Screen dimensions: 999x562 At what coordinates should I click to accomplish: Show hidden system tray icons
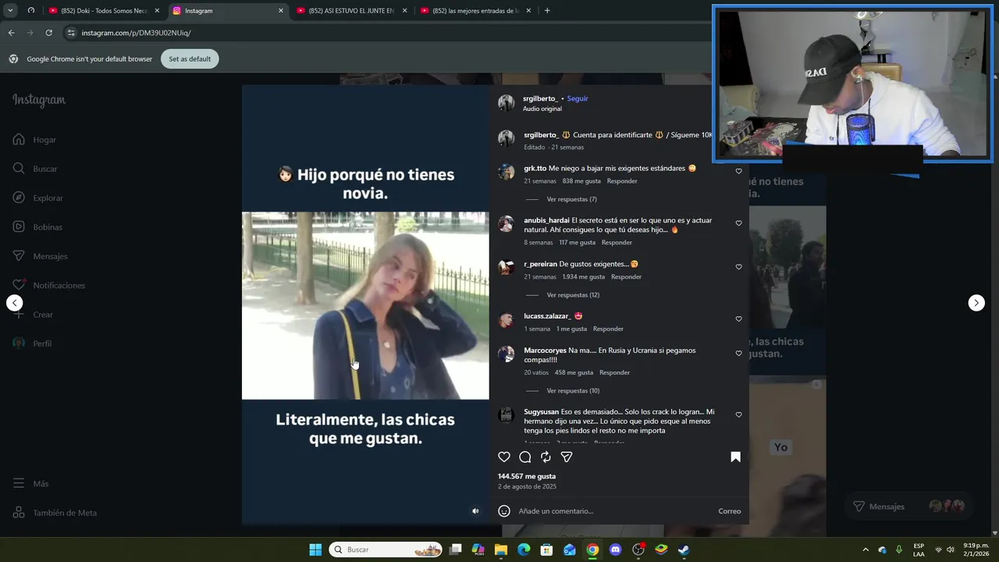tap(866, 550)
